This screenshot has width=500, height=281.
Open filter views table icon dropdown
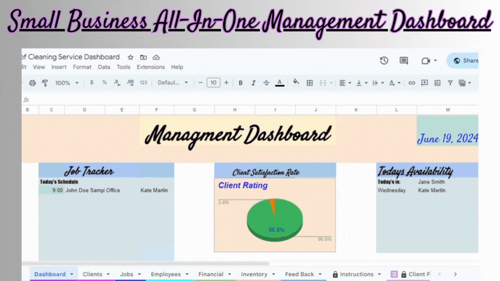pyautogui.click(x=464, y=83)
